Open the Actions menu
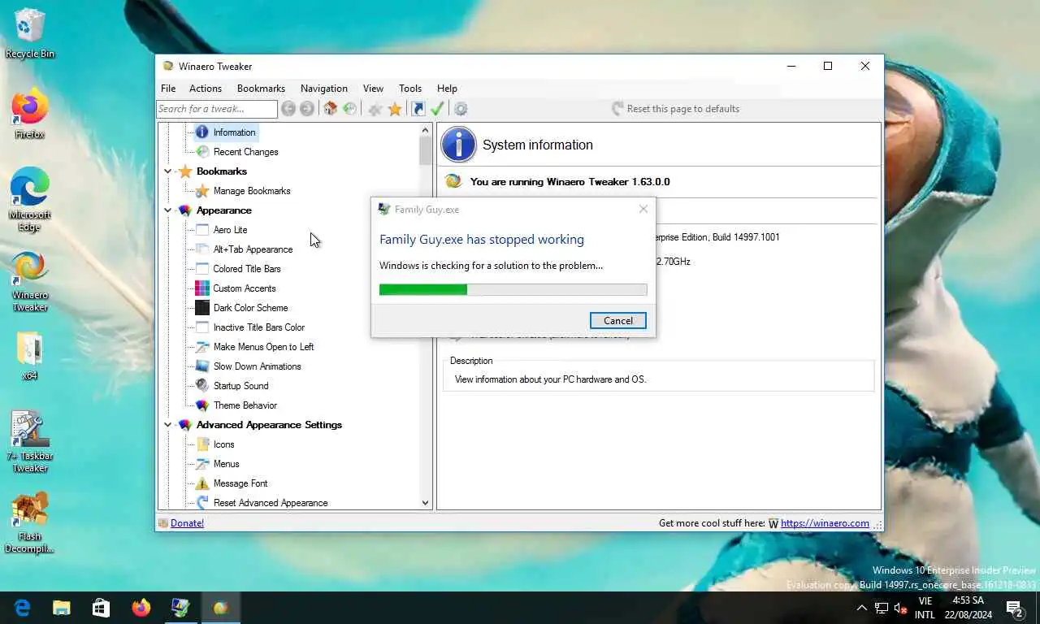 206,89
